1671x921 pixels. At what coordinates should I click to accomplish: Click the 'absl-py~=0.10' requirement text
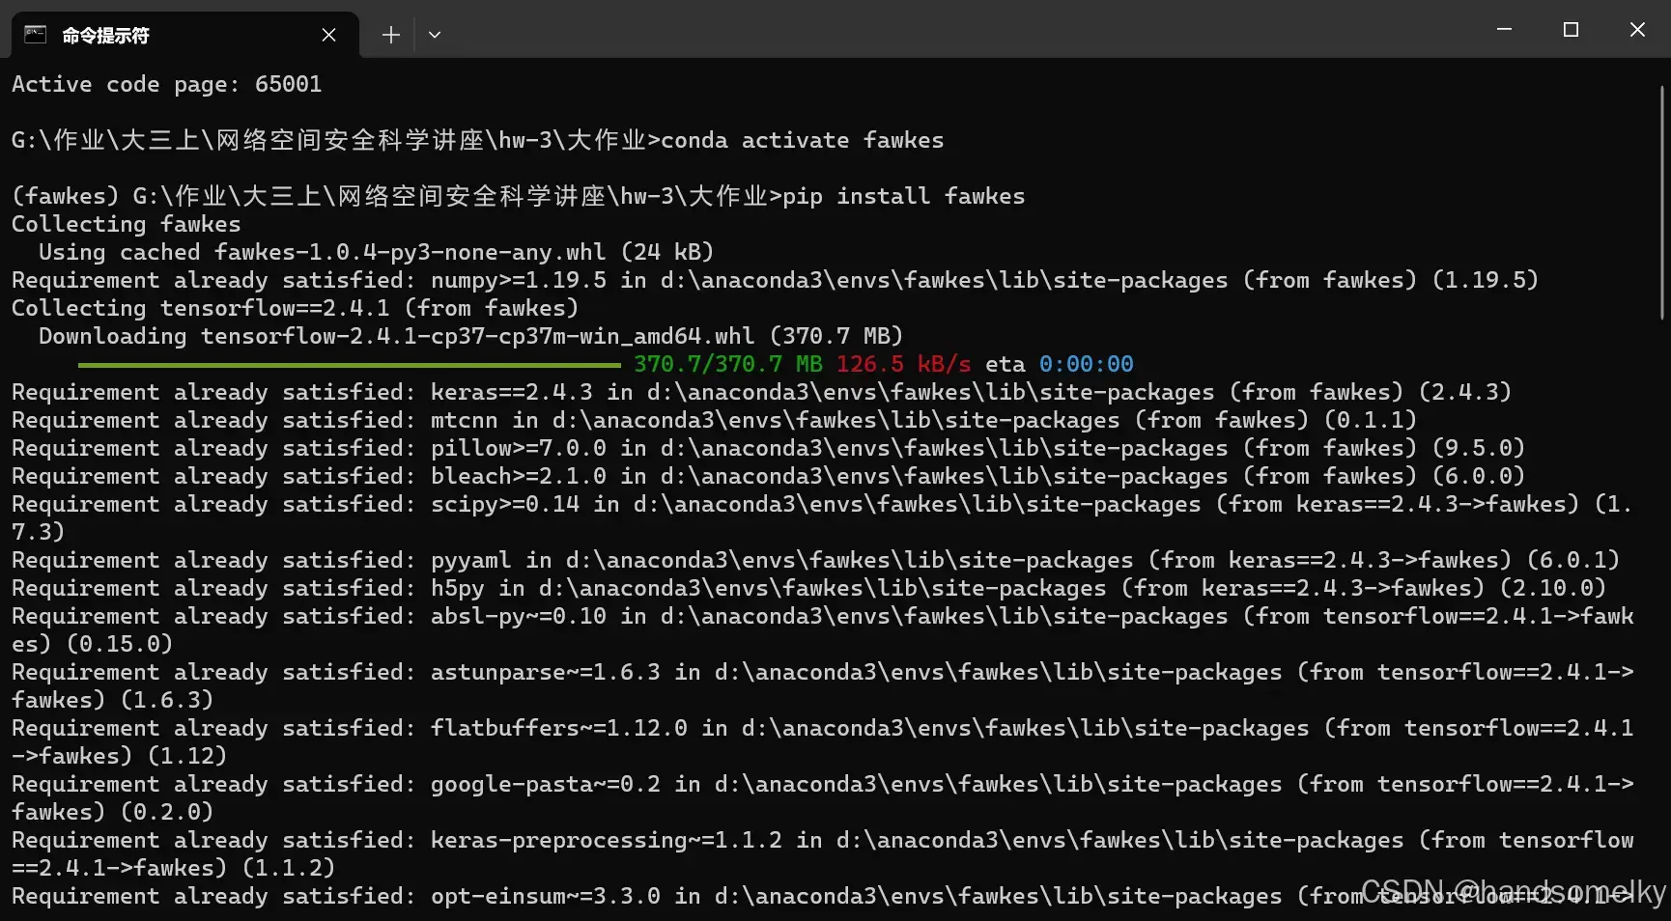[x=519, y=616]
